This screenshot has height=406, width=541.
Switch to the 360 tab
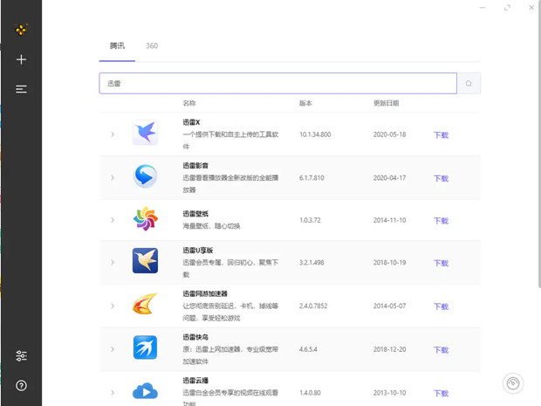152,45
